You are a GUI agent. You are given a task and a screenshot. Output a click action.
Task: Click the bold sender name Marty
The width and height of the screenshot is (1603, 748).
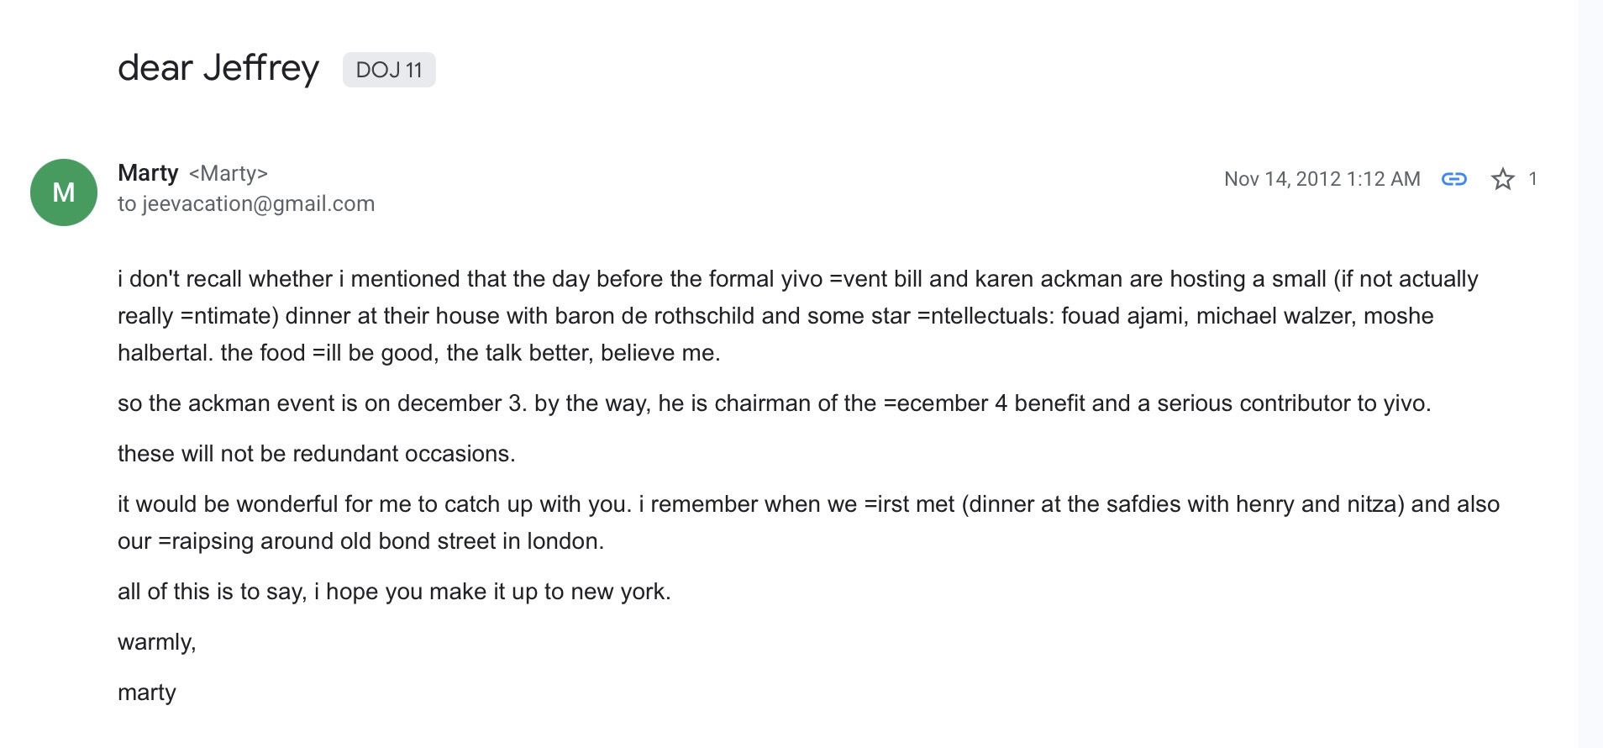coord(148,173)
